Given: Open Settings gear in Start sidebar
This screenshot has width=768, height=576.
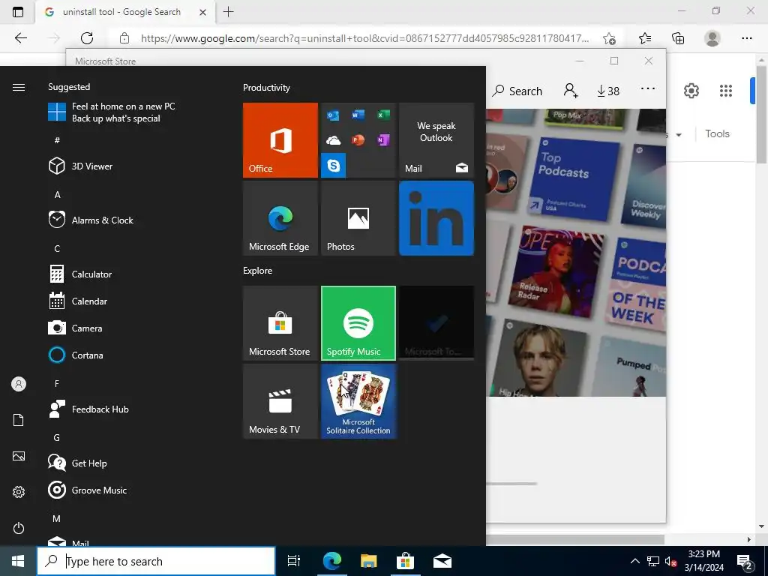Looking at the screenshot, I should [19, 492].
